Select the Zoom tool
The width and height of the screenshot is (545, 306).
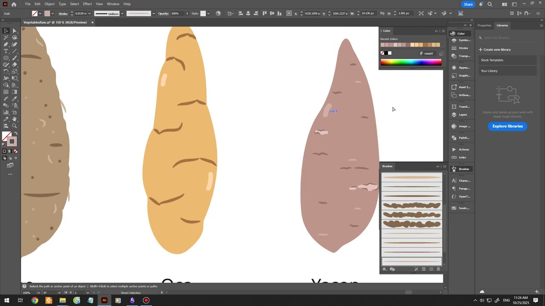[x=14, y=126]
